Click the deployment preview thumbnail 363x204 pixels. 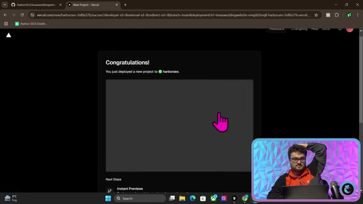click(179, 125)
